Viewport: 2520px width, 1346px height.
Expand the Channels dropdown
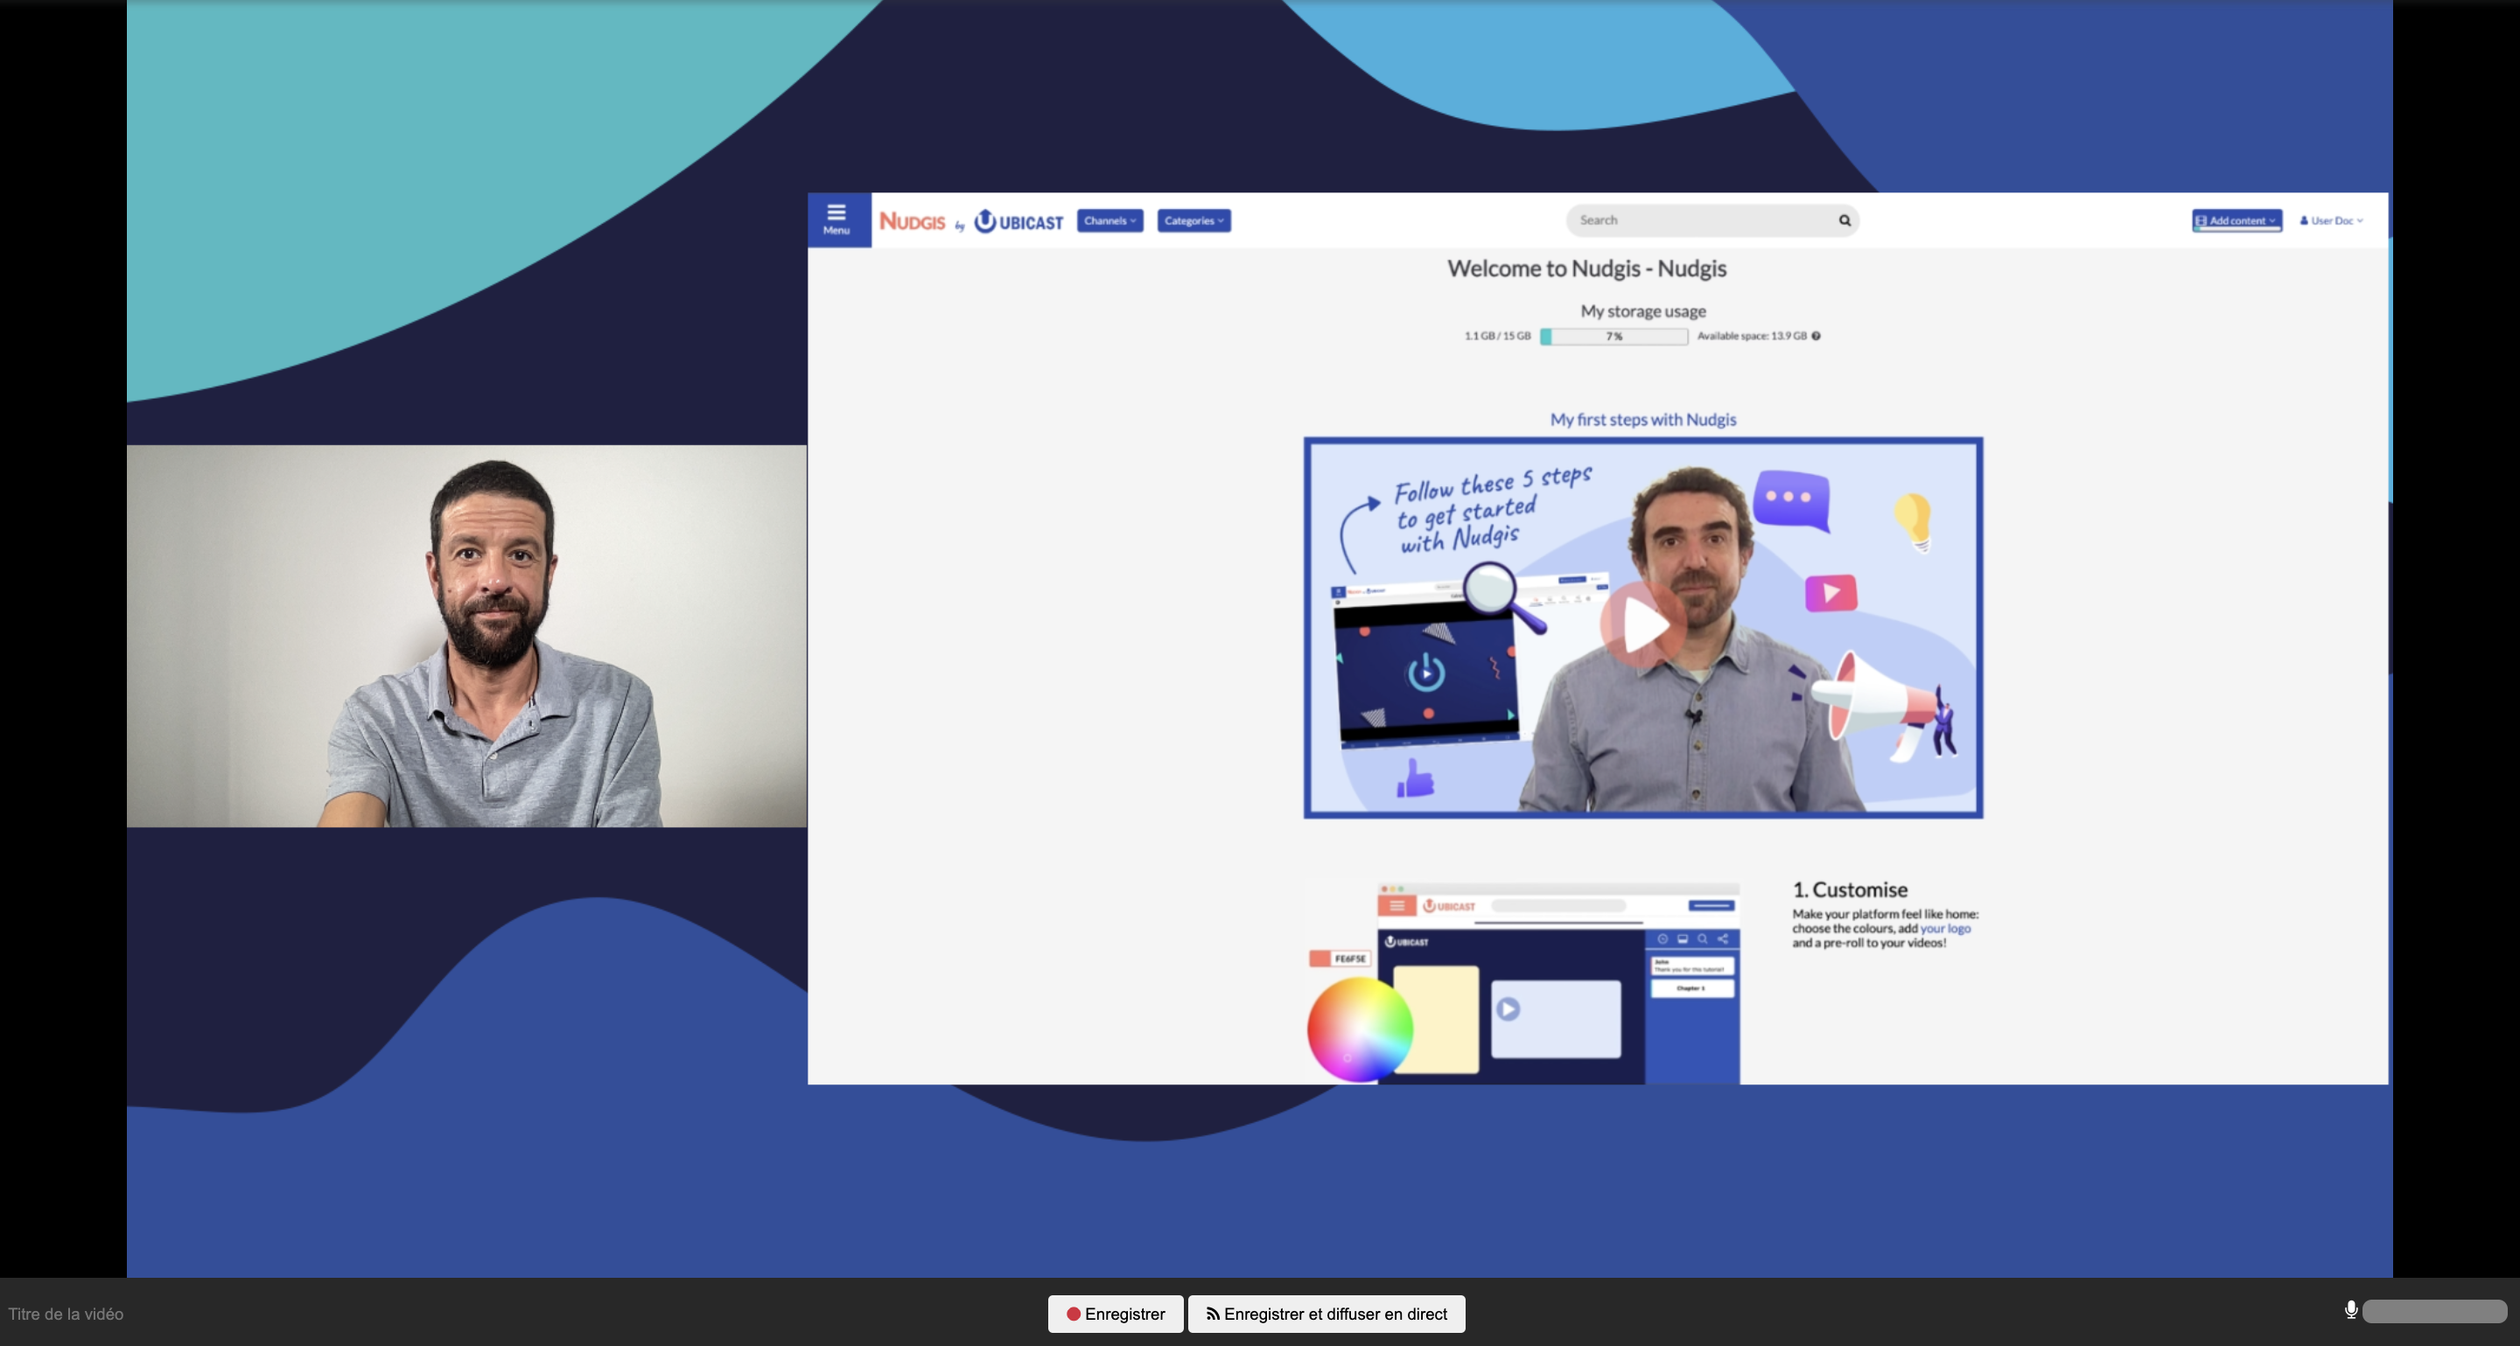(1109, 221)
